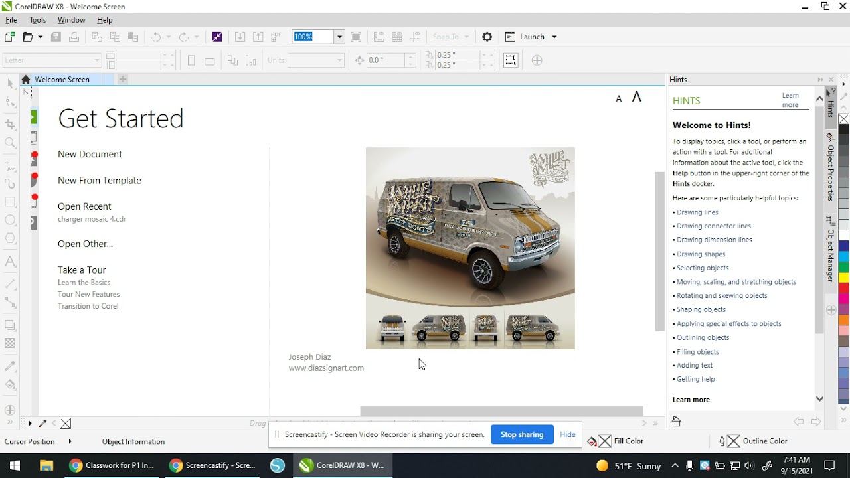Click the Learn more link at top of Hints

790,100
